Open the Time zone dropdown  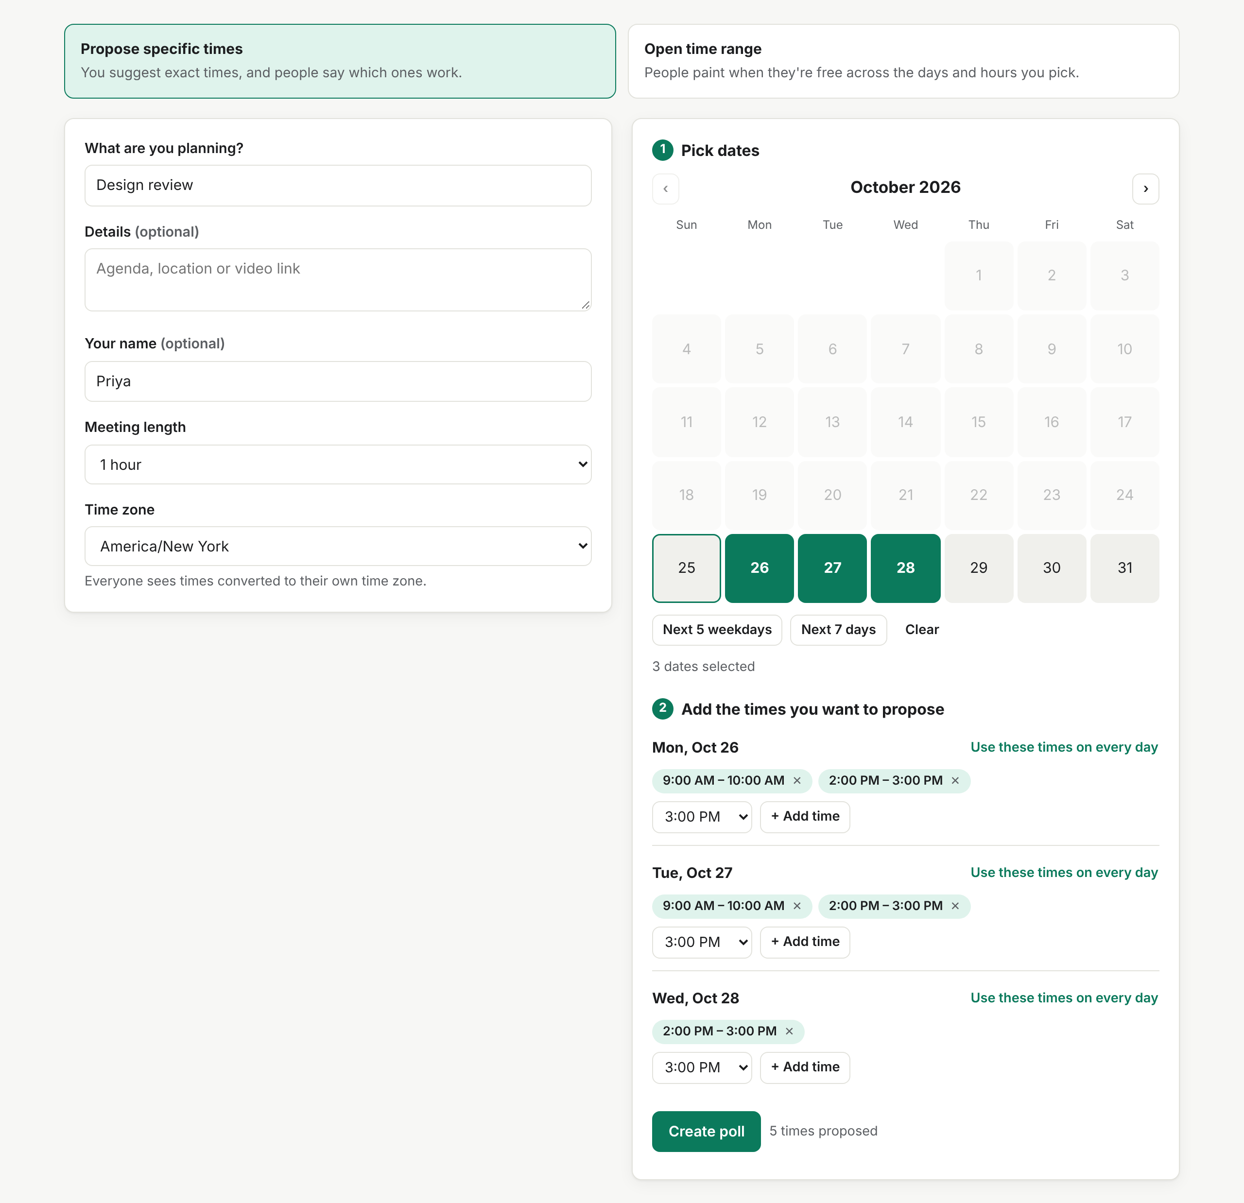(x=338, y=546)
